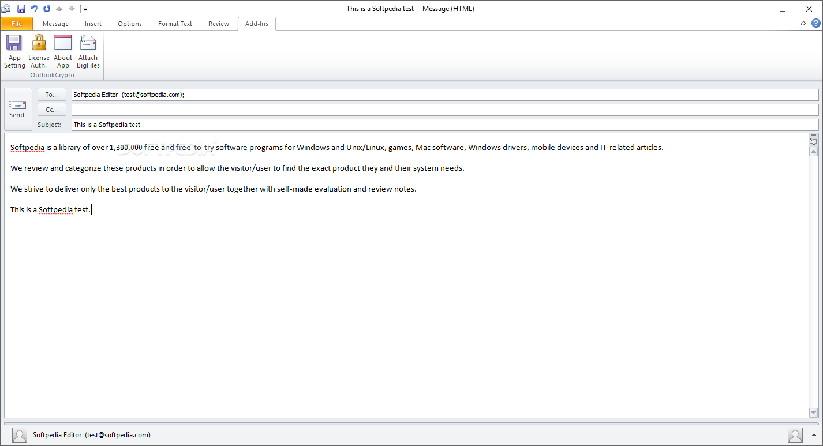Click the ruler toggle icon above scrollbar
The height and width of the screenshot is (446, 823).
[813, 141]
